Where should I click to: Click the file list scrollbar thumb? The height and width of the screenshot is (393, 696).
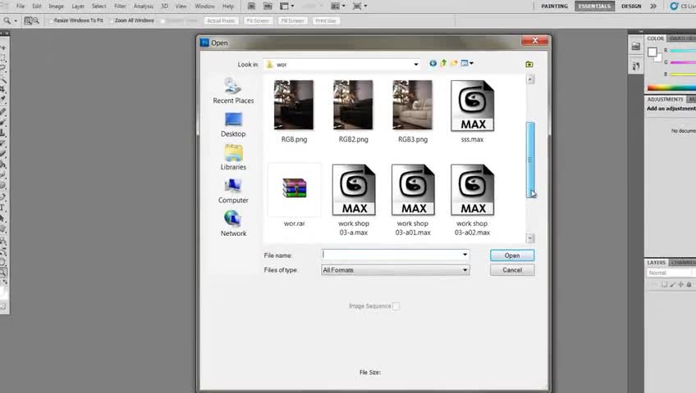(530, 160)
